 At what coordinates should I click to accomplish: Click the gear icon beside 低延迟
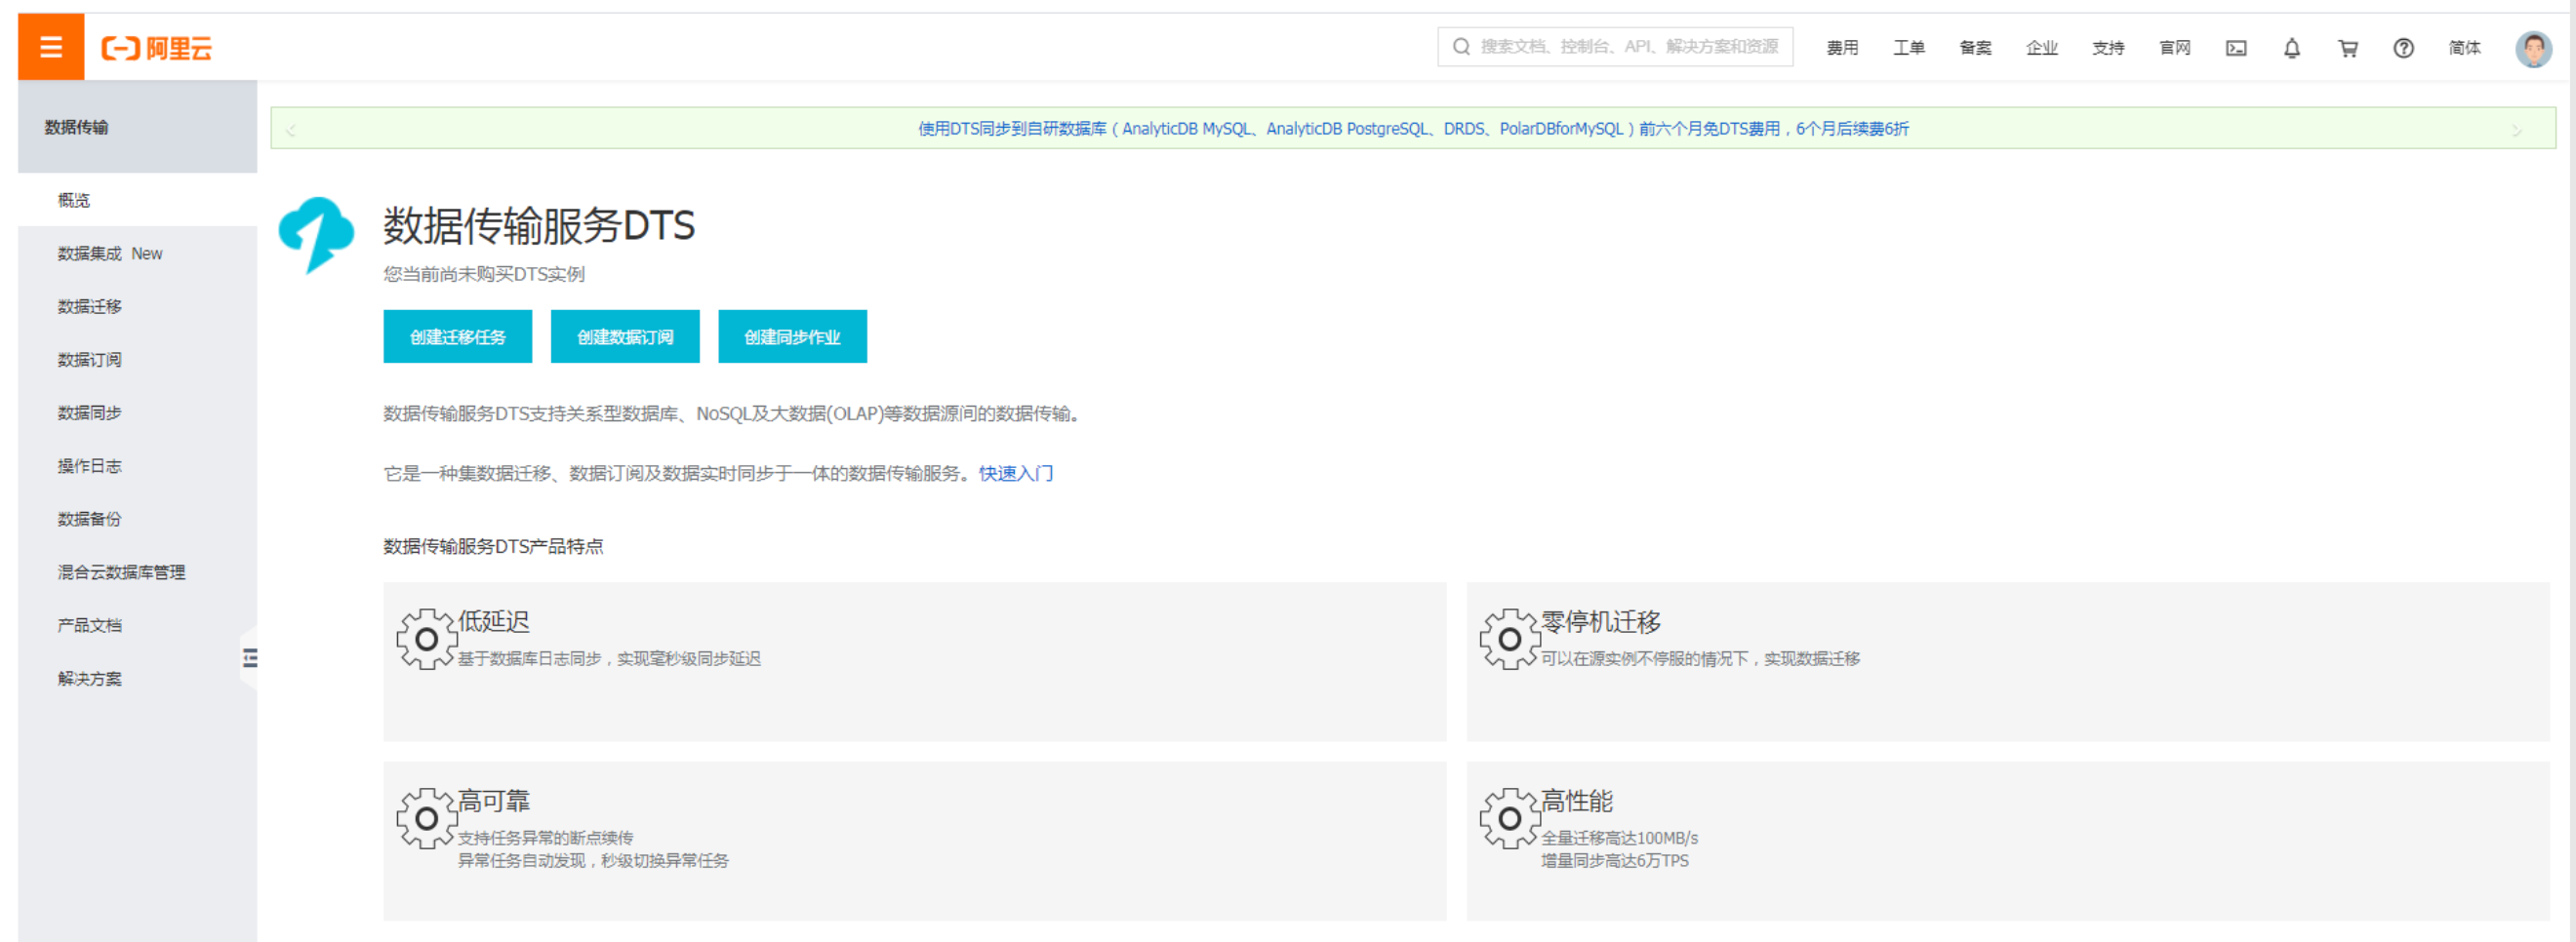click(426, 640)
